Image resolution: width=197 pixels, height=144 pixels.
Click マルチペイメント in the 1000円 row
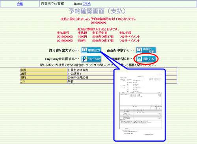129,37
